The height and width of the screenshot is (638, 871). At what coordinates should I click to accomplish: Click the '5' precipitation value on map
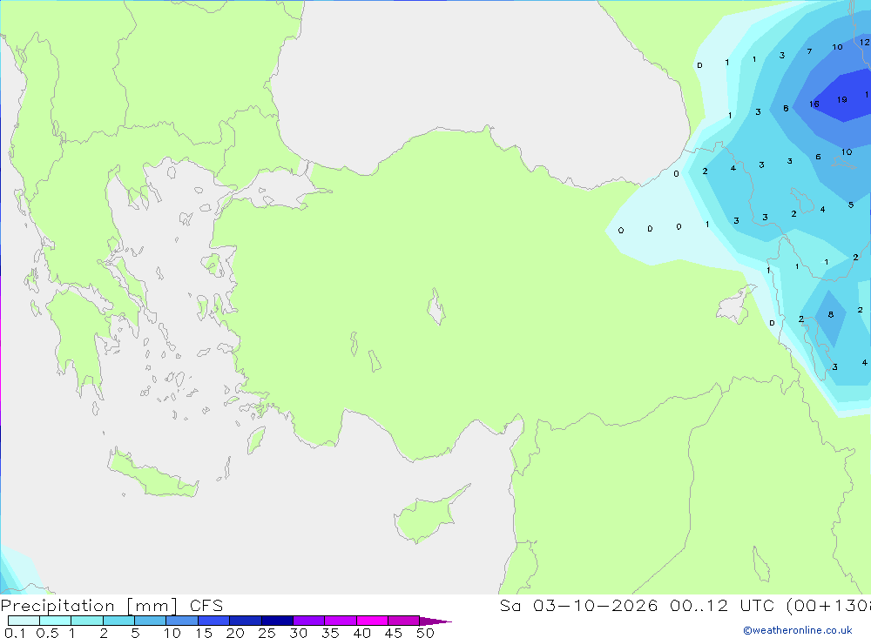pyautogui.click(x=851, y=205)
